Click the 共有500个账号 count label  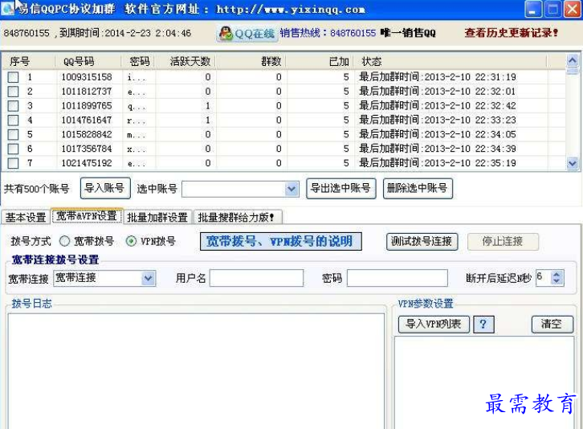tap(36, 189)
